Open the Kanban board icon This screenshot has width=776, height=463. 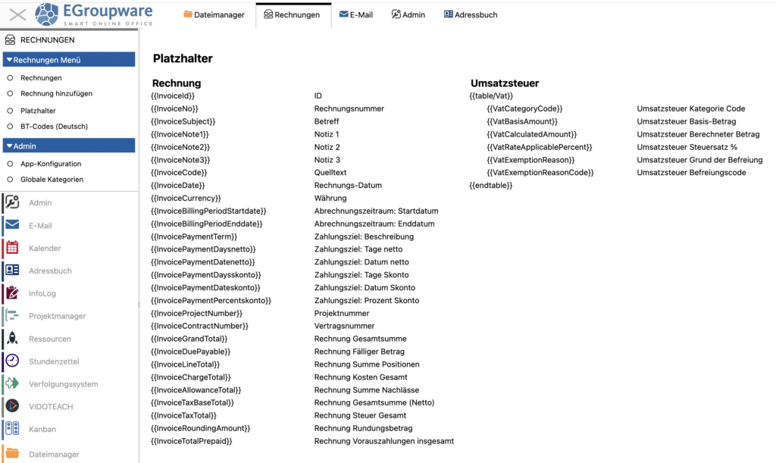[12, 429]
